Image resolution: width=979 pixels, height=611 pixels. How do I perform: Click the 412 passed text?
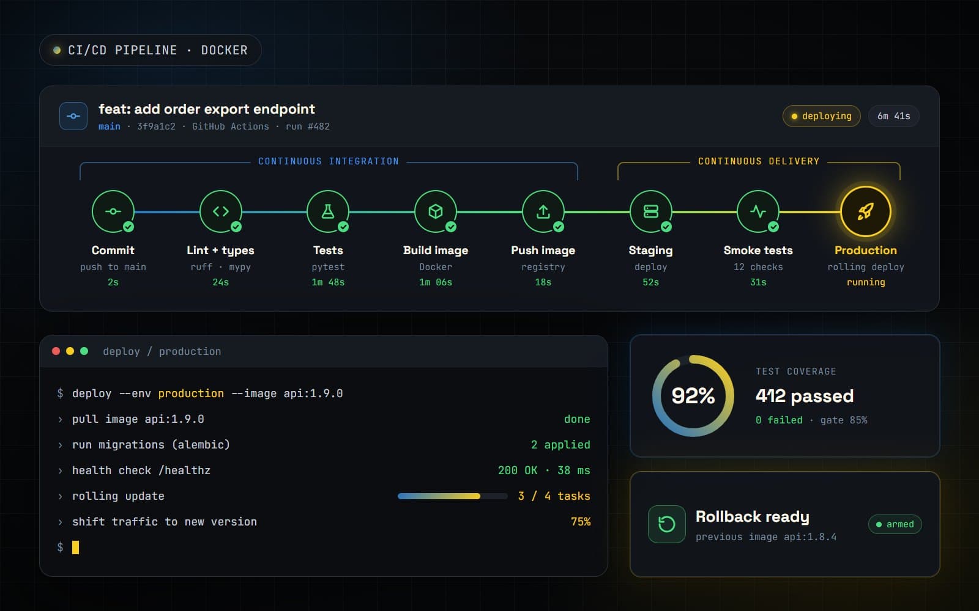(x=805, y=396)
